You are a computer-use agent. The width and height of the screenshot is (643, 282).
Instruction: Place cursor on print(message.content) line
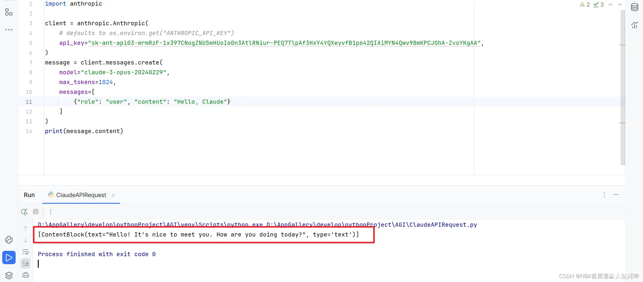click(x=84, y=131)
